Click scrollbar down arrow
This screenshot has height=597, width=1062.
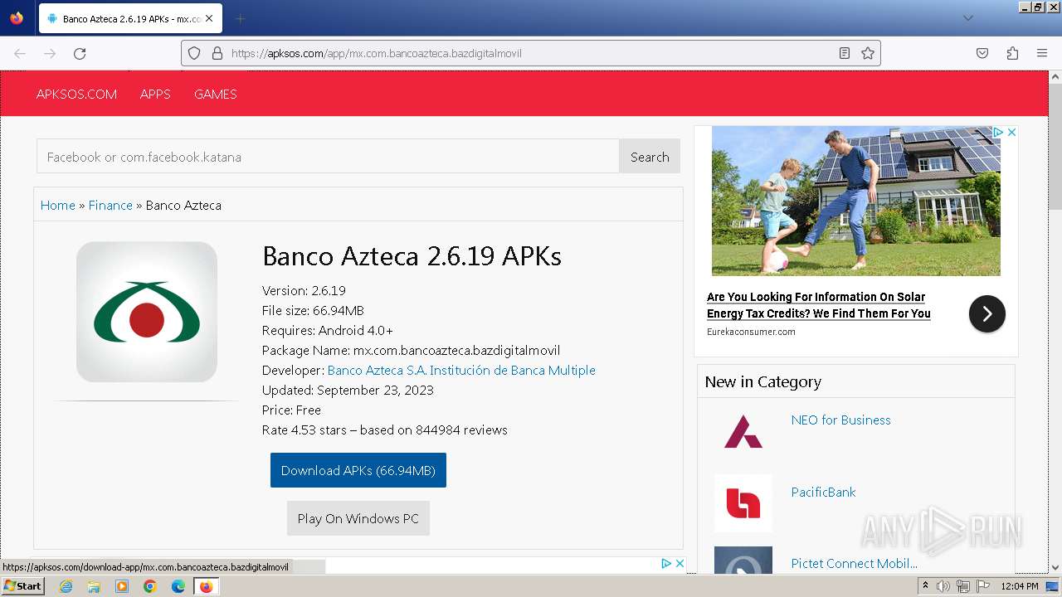(1055, 567)
